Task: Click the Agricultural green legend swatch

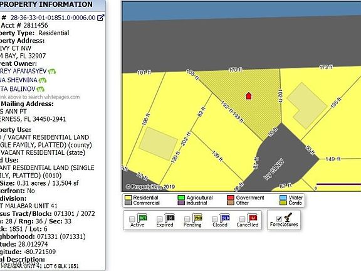Action: pos(181,198)
